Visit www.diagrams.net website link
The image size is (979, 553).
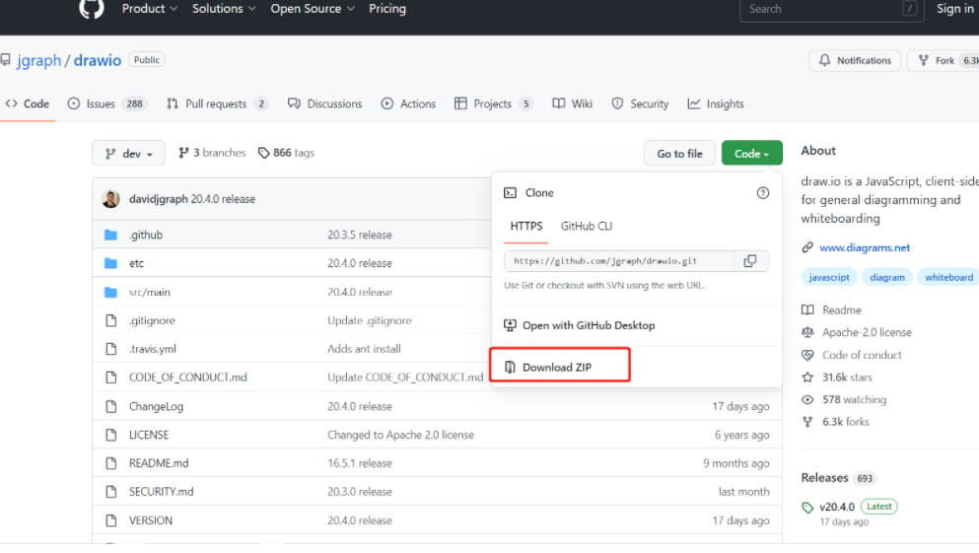click(x=865, y=247)
